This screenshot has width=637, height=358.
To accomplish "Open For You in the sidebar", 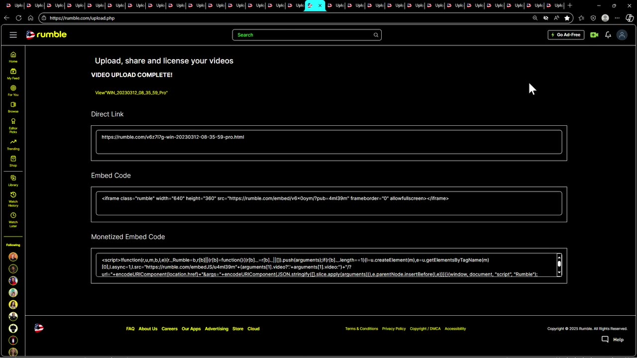I will click(x=13, y=90).
